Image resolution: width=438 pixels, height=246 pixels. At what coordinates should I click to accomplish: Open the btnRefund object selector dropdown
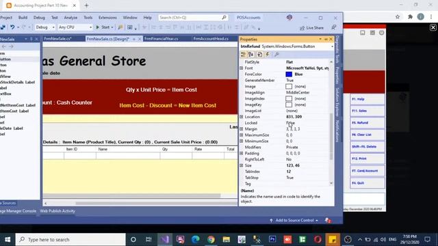coord(332,46)
